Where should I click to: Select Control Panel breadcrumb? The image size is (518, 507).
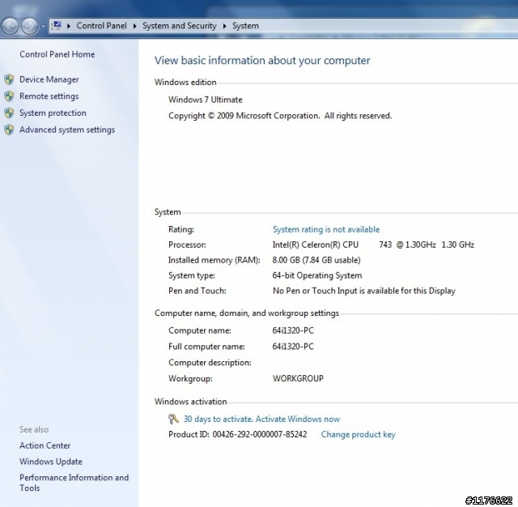click(101, 26)
